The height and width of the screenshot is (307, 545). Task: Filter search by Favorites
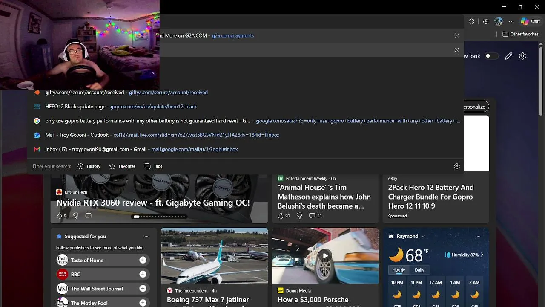pyautogui.click(x=123, y=166)
